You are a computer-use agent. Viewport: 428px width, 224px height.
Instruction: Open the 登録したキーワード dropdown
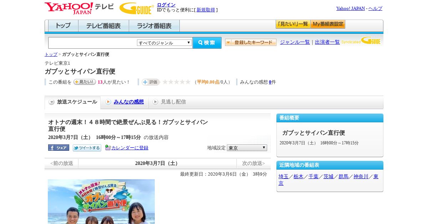251,42
